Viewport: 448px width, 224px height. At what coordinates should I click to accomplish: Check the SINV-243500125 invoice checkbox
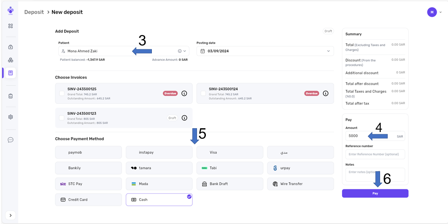[62, 93]
